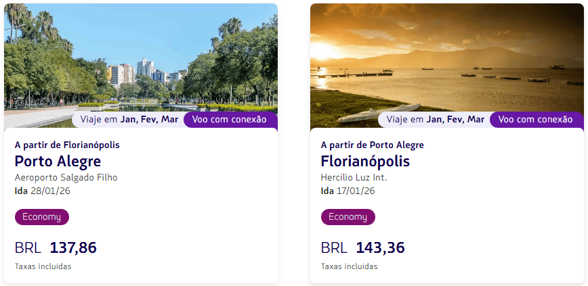Click "Hercílio Luz Int." airport name
The width and height of the screenshot is (588, 286).
click(x=354, y=178)
